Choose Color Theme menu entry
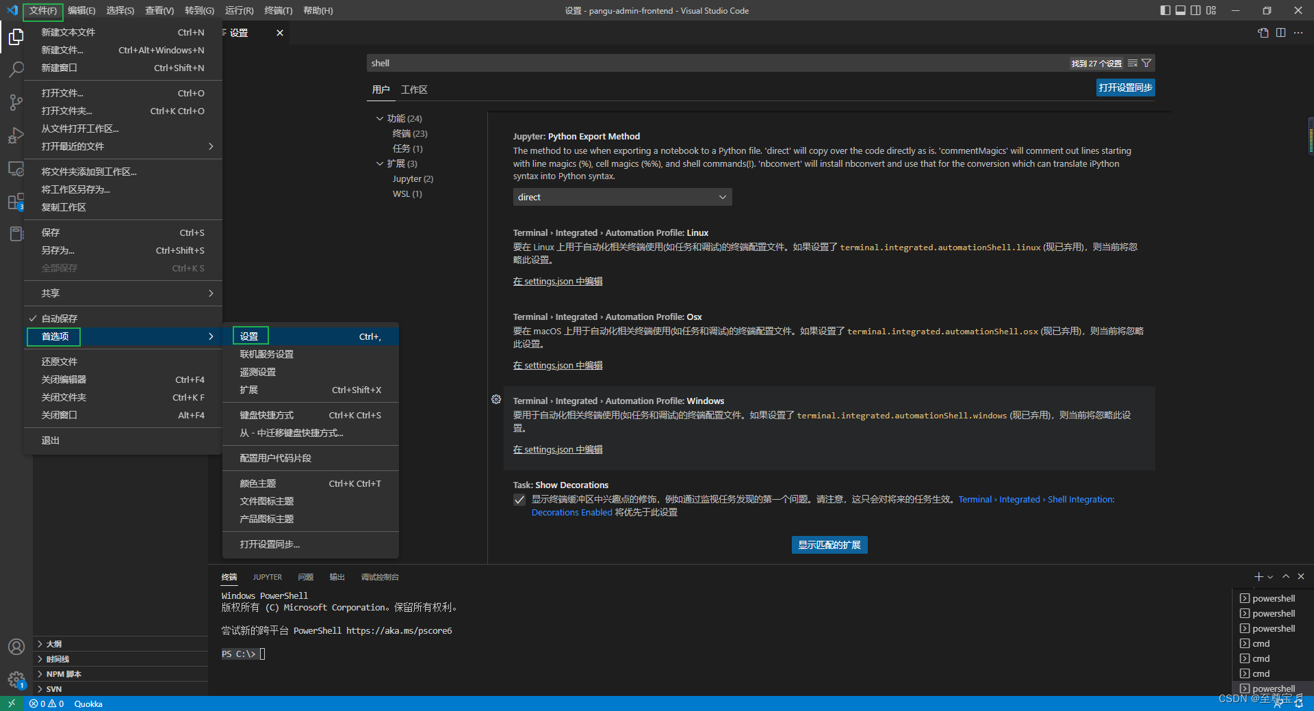Screen dimensions: 1314x711 click(311, 483)
